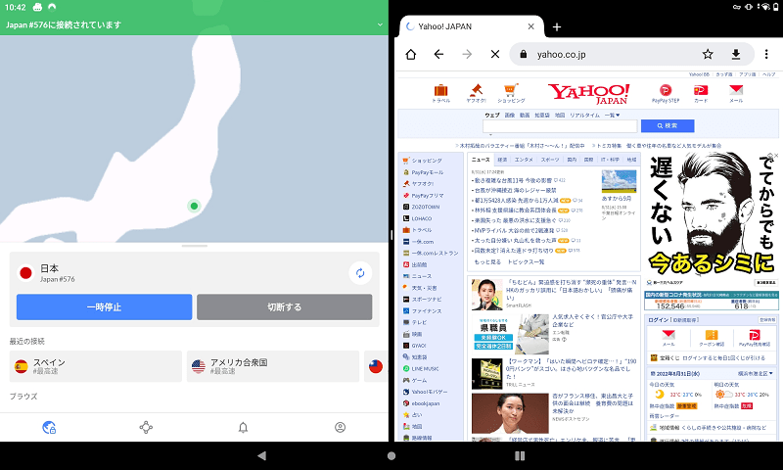The width and height of the screenshot is (783, 470).
Task: Open the profile tab in NordVPN
Action: 340,427
